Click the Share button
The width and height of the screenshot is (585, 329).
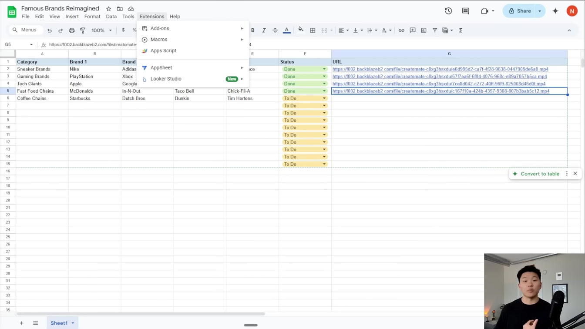pyautogui.click(x=520, y=11)
